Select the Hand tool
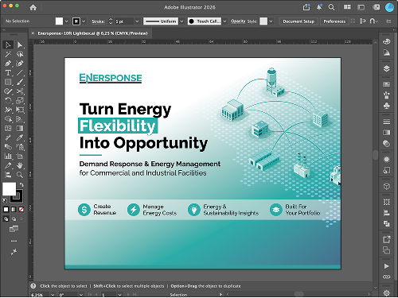 tap(20, 165)
